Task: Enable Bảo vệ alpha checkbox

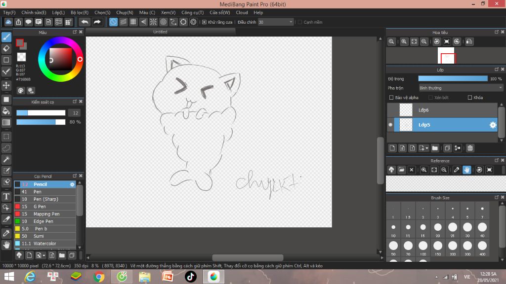Action: [x=391, y=98]
